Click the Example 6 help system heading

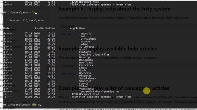point(115,9)
